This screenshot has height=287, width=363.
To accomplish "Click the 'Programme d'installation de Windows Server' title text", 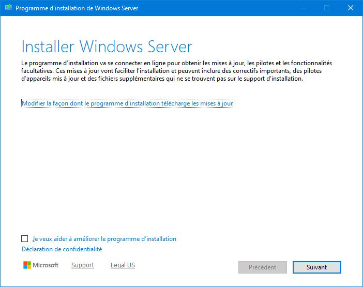I will [x=77, y=8].
